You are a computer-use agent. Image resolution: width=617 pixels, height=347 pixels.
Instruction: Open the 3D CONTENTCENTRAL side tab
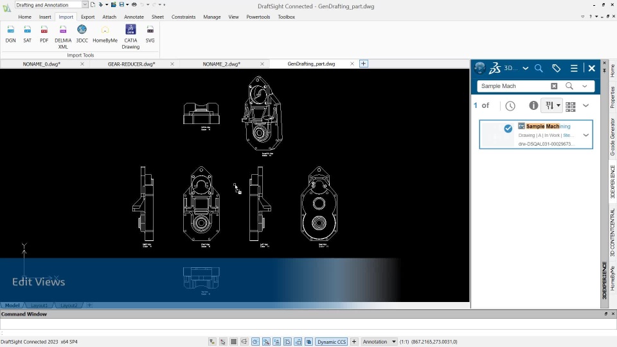pos(613,233)
